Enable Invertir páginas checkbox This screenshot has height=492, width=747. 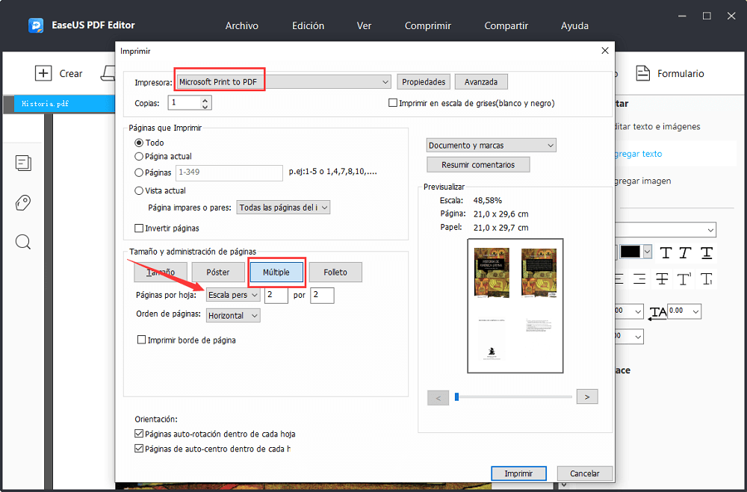[139, 228]
